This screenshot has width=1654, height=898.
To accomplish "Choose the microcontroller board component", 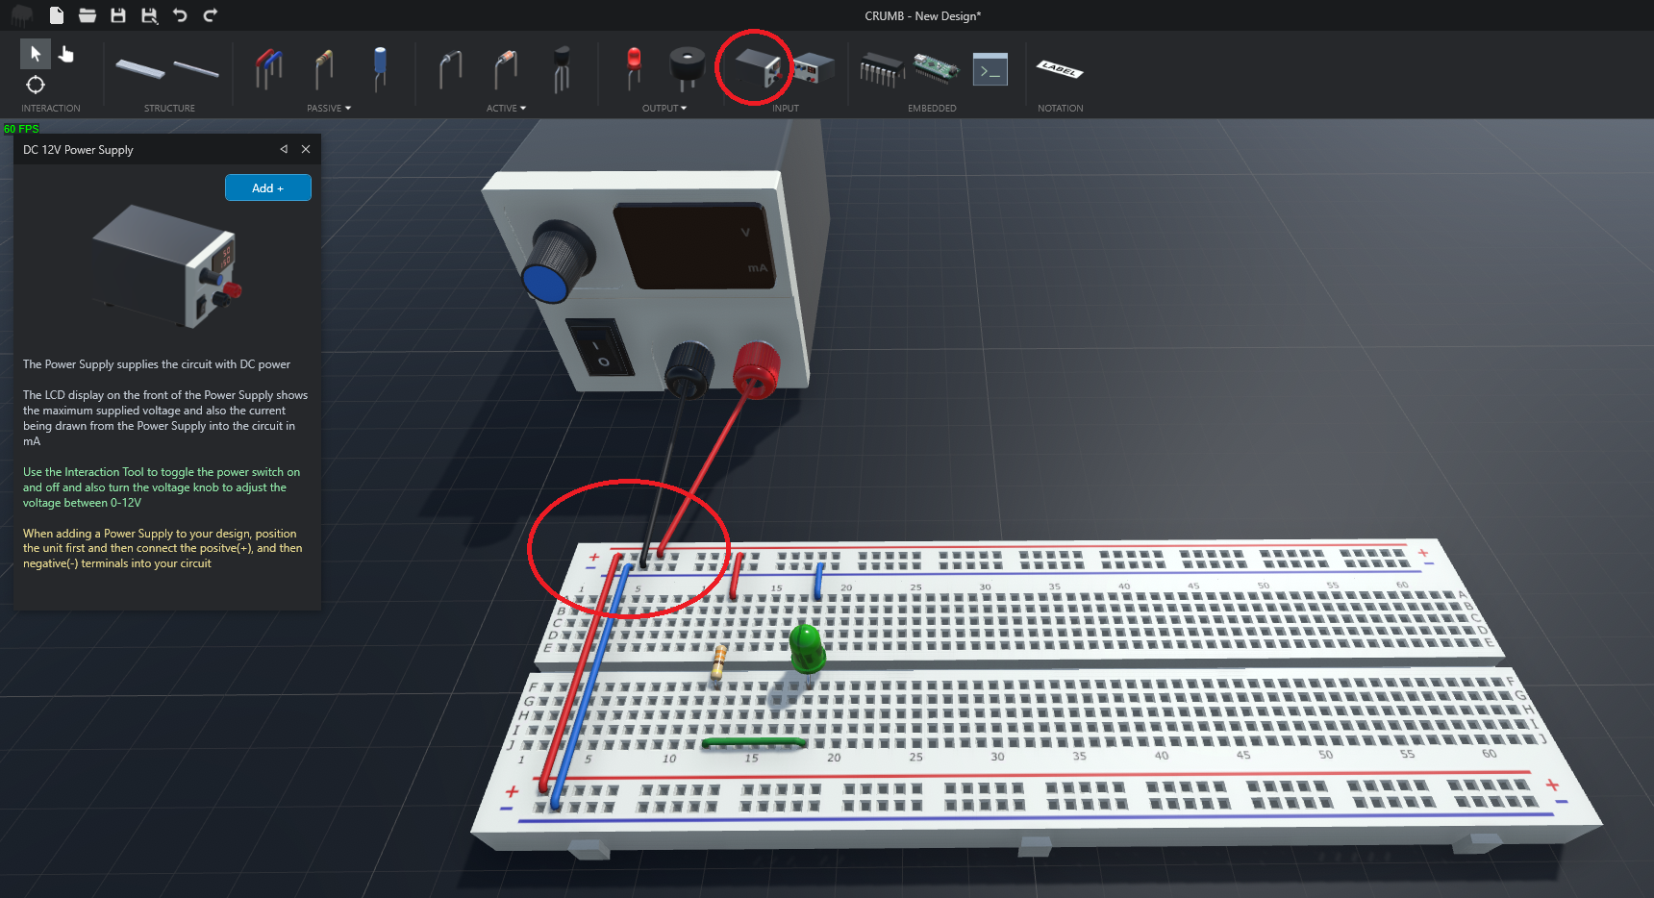I will click(936, 68).
